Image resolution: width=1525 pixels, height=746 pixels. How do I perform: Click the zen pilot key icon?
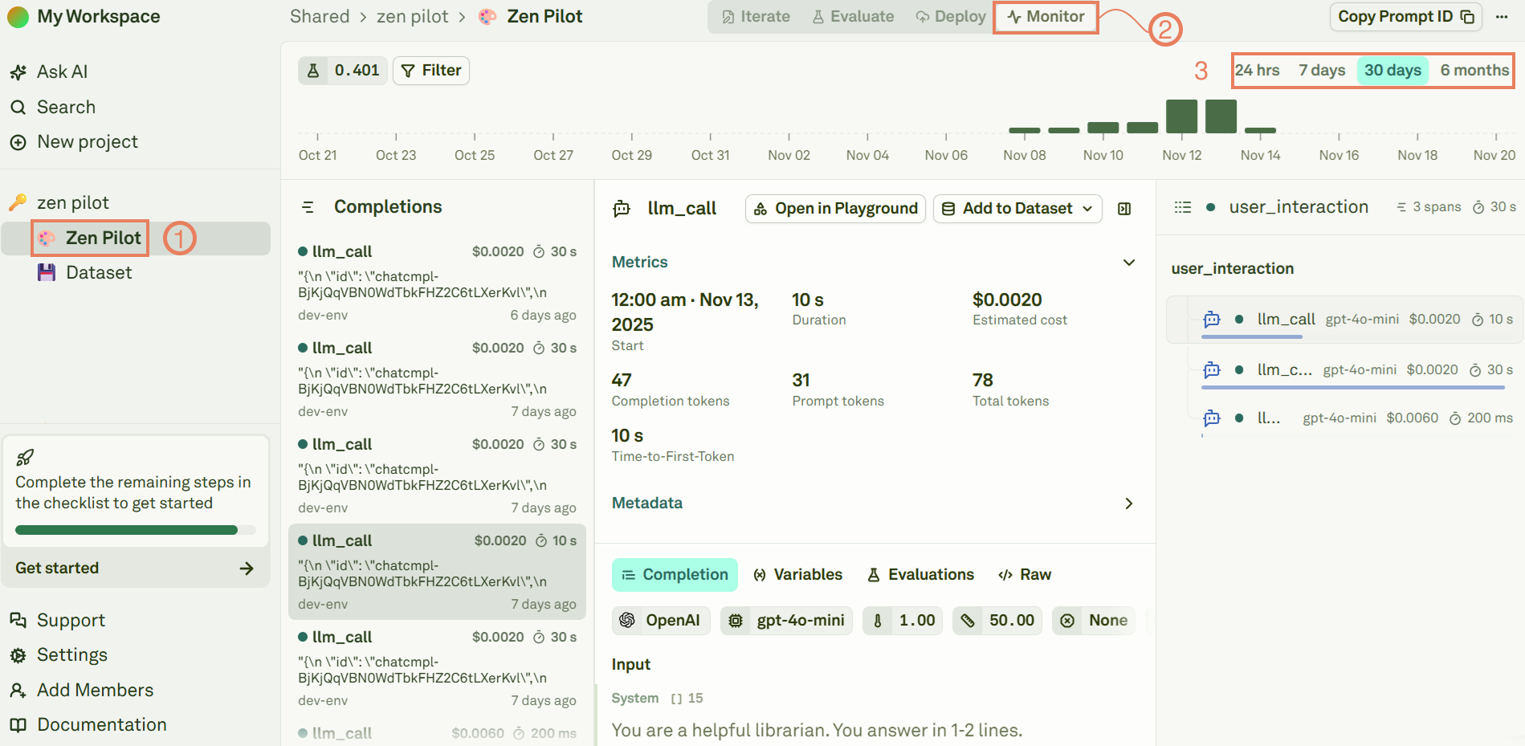coord(18,202)
